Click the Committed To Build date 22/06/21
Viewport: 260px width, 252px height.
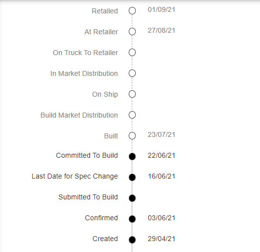[162, 156]
